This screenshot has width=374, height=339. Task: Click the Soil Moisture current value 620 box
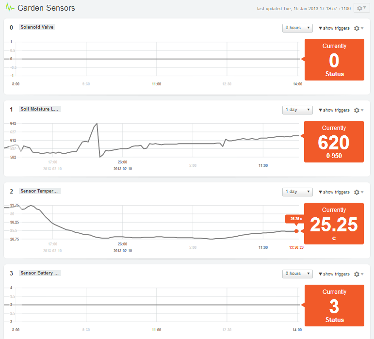tap(334, 142)
